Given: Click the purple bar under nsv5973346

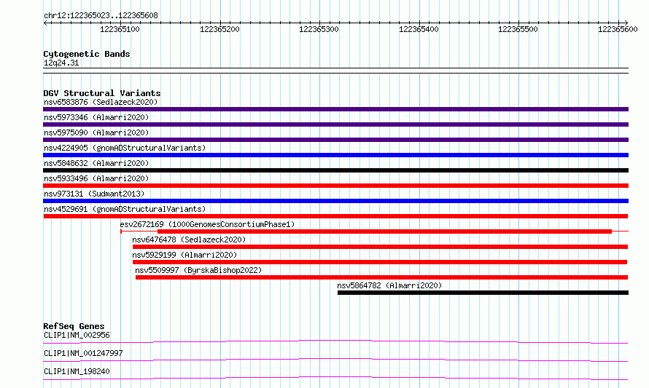Looking at the screenshot, I should 335,124.
